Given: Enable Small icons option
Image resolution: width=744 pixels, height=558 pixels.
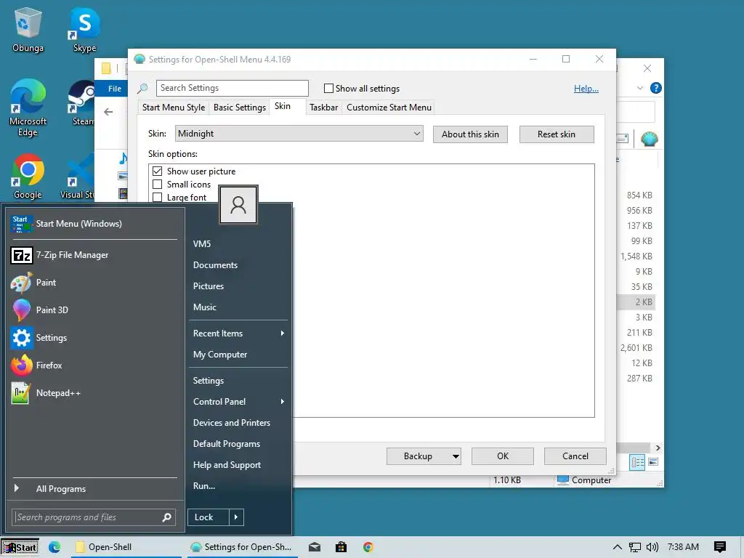Looking at the screenshot, I should pyautogui.click(x=158, y=184).
